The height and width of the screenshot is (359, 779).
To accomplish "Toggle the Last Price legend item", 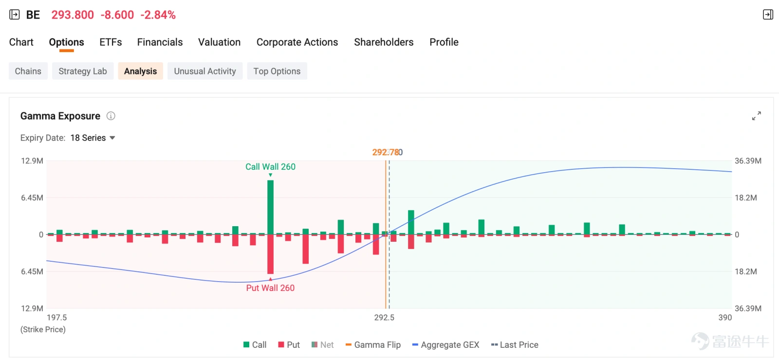I will coord(515,345).
